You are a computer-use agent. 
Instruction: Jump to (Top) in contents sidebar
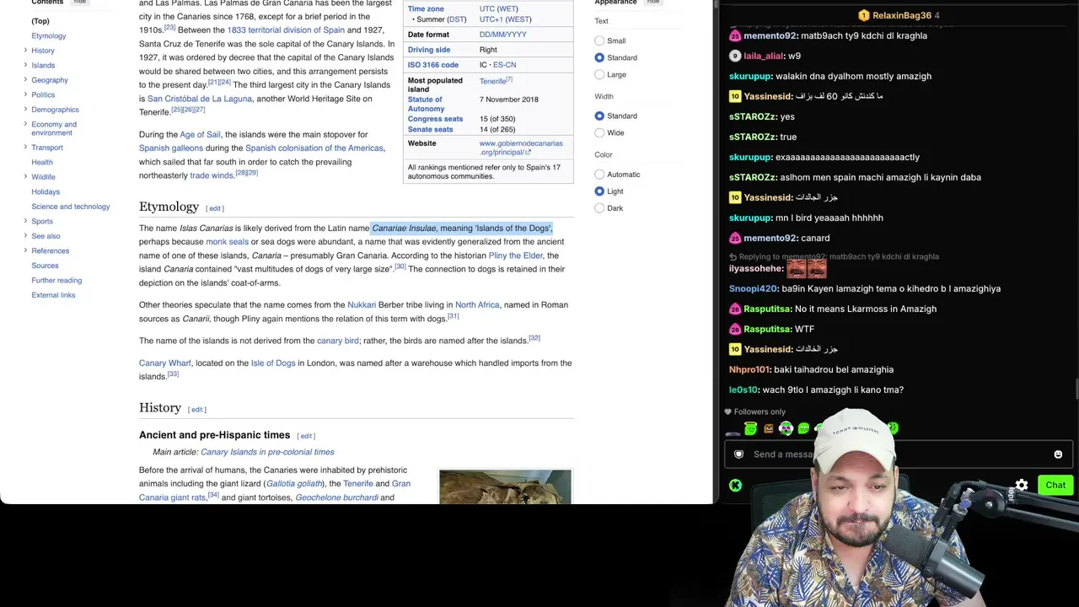click(40, 21)
